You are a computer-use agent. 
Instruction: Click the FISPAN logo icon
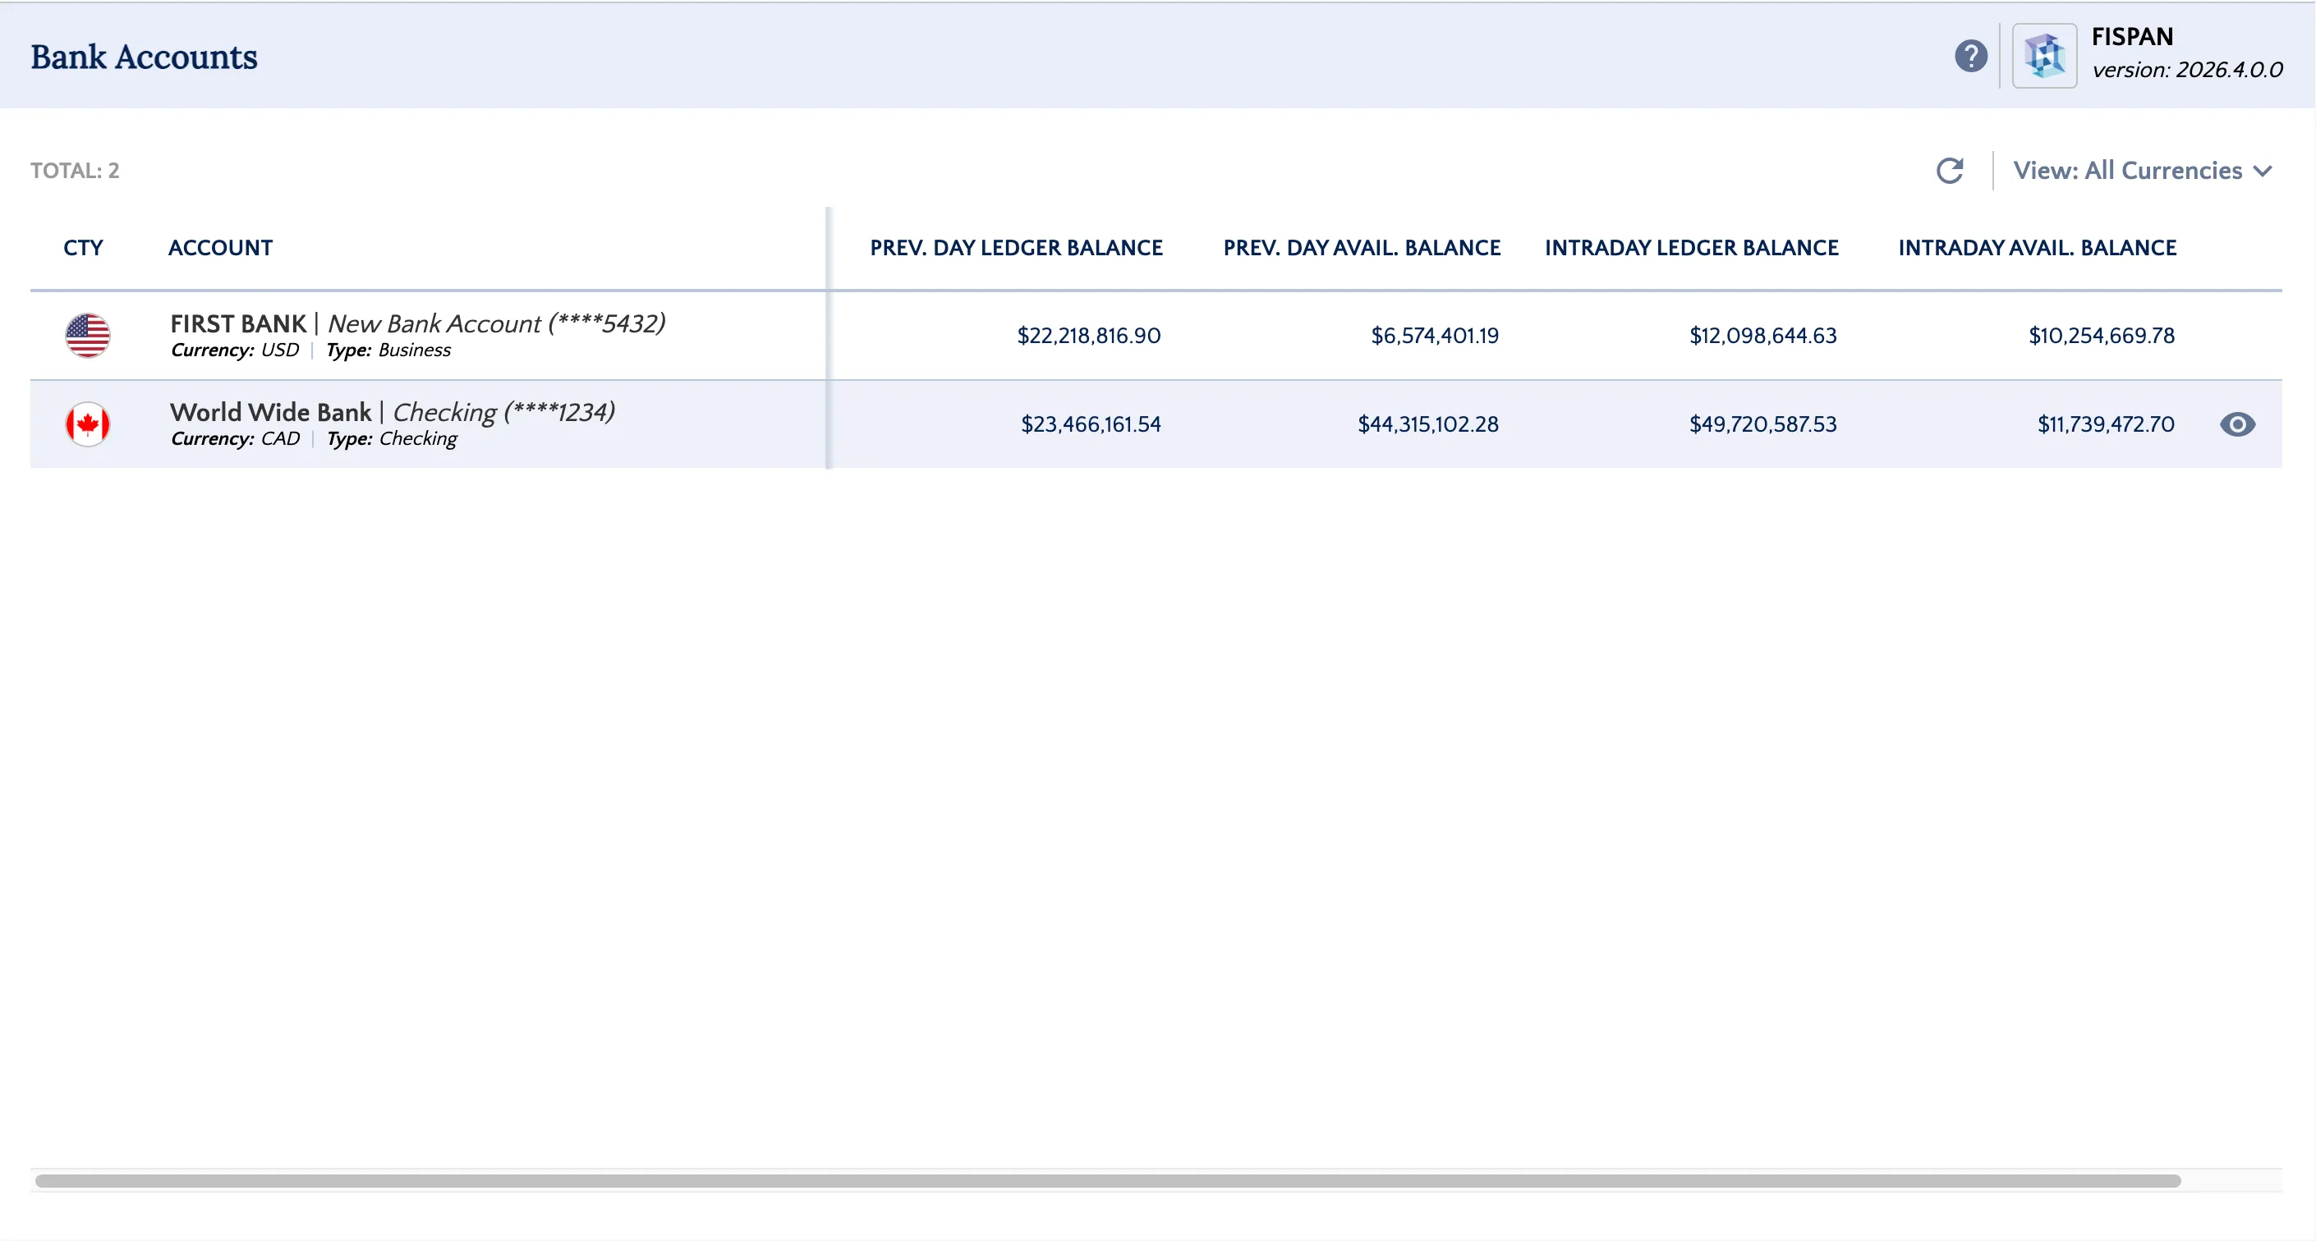tap(2044, 56)
